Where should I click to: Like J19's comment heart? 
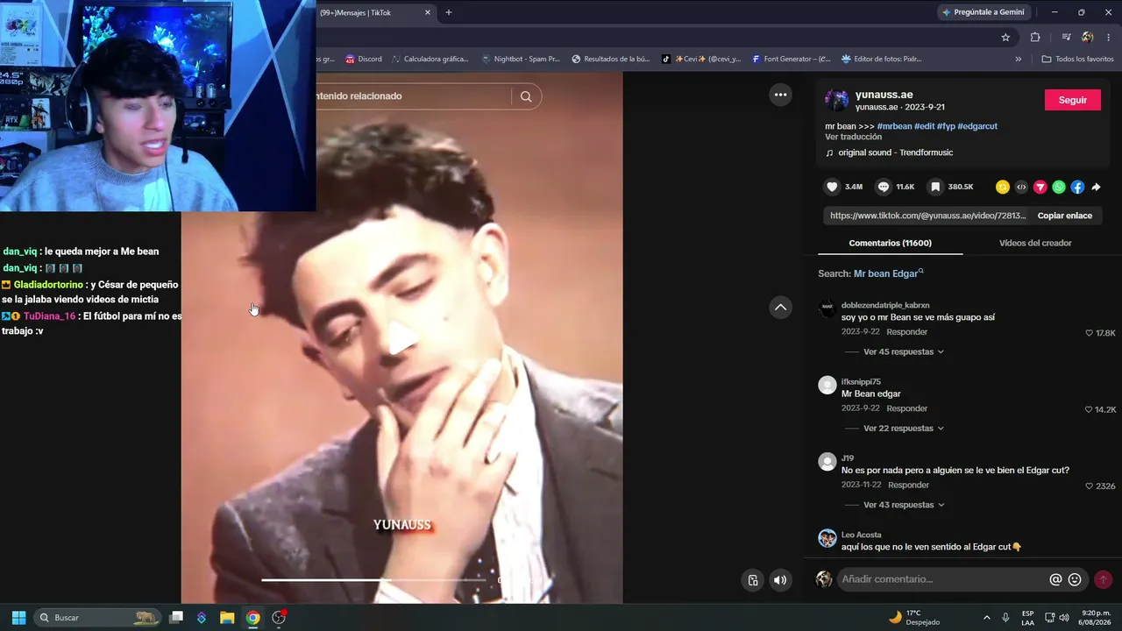[1090, 486]
